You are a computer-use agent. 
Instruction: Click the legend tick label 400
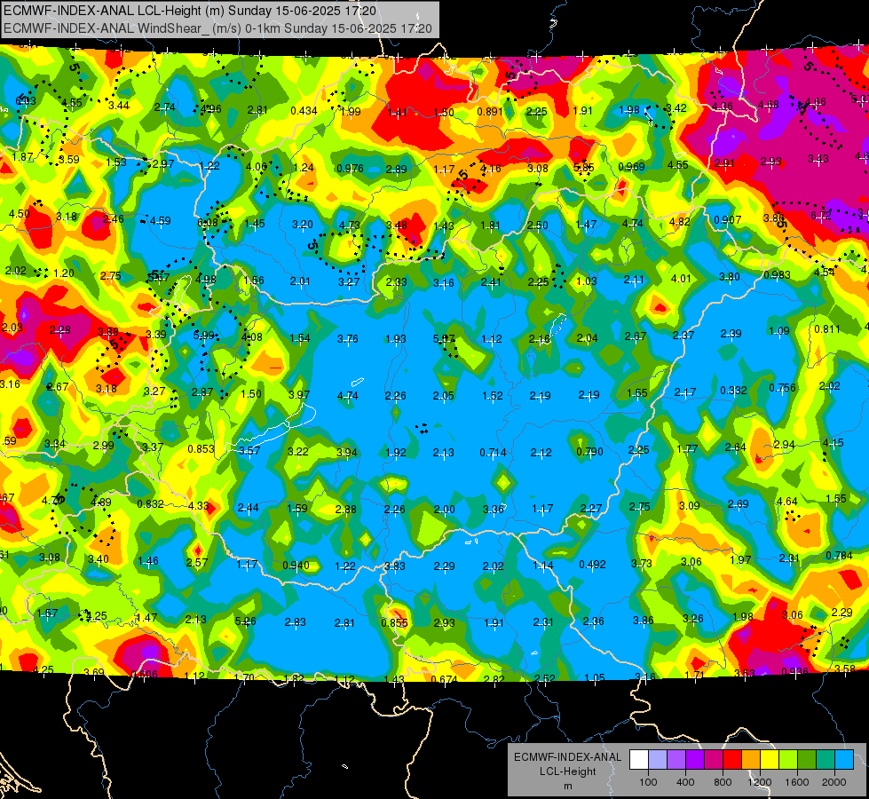pyautogui.click(x=685, y=782)
